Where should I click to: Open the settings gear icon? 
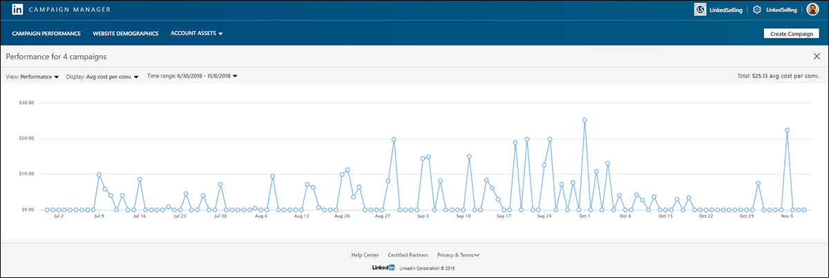click(x=757, y=10)
